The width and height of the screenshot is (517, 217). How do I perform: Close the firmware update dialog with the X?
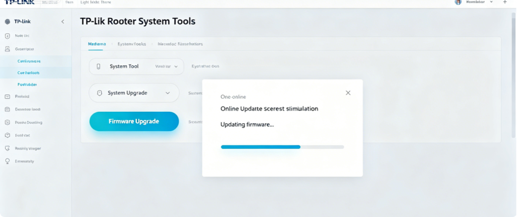tap(348, 93)
